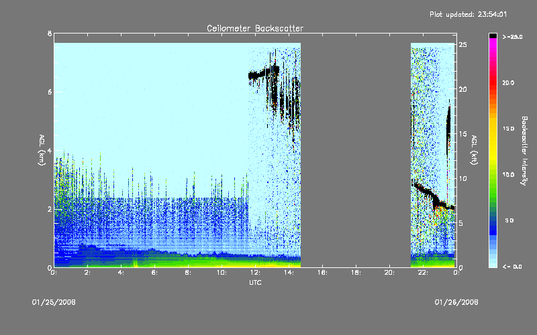Click the kft axis tick label 15
The width and height of the screenshot is (537, 335).
[462, 133]
